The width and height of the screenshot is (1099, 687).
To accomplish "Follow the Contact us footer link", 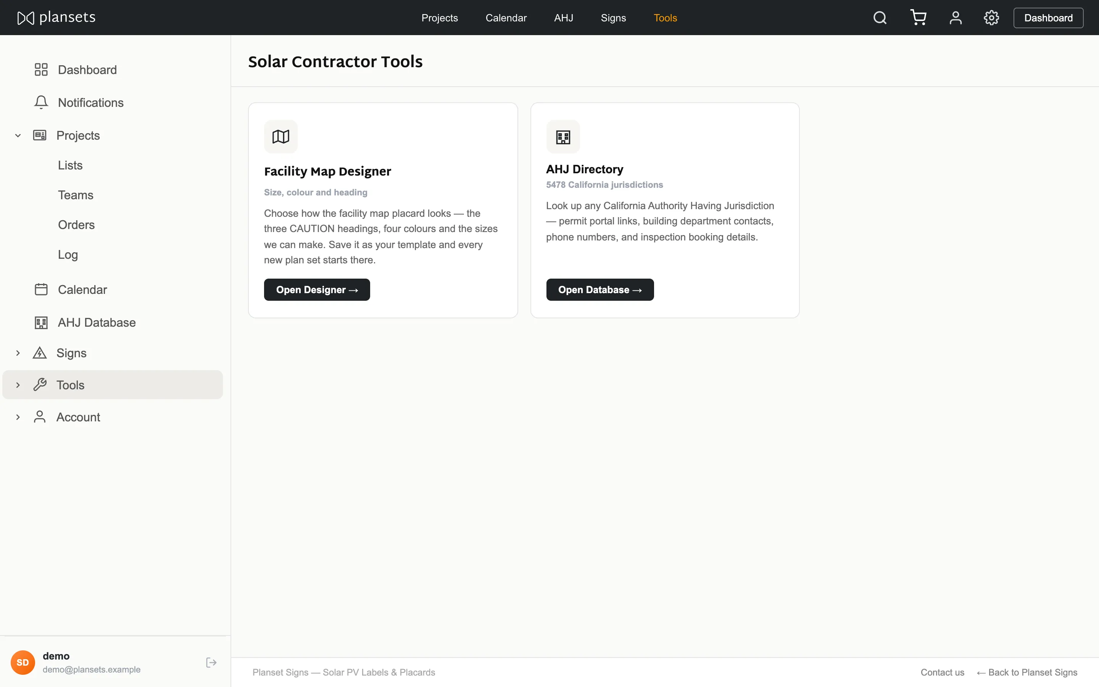I will click(942, 672).
